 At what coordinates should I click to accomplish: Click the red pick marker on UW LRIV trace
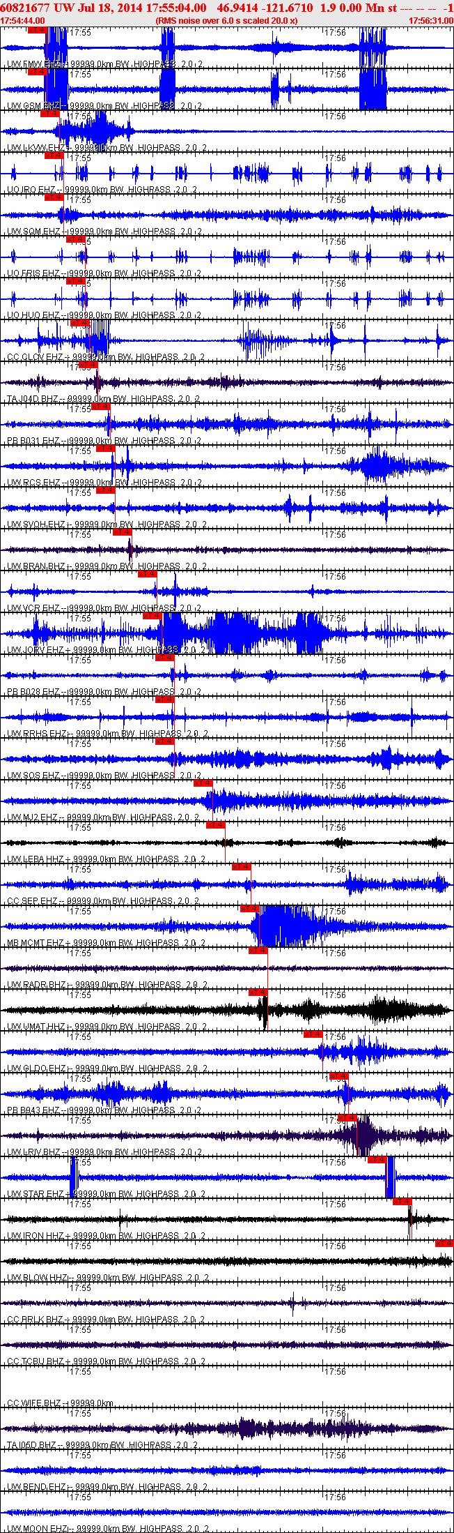[x=347, y=1118]
